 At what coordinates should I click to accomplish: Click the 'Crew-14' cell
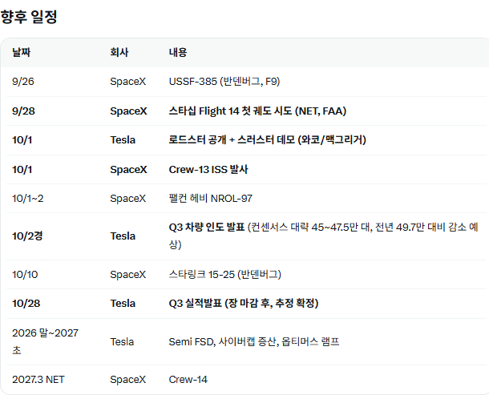188,380
